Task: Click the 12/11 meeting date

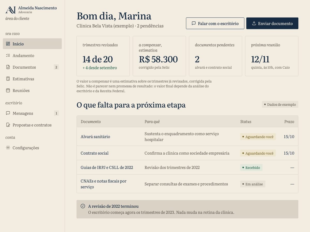Action: coord(260,59)
